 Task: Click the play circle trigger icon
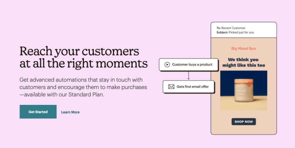coord(167,65)
